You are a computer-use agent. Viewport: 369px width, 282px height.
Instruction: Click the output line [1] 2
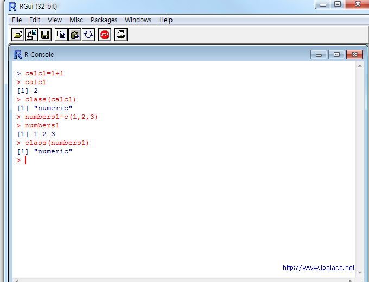click(27, 91)
